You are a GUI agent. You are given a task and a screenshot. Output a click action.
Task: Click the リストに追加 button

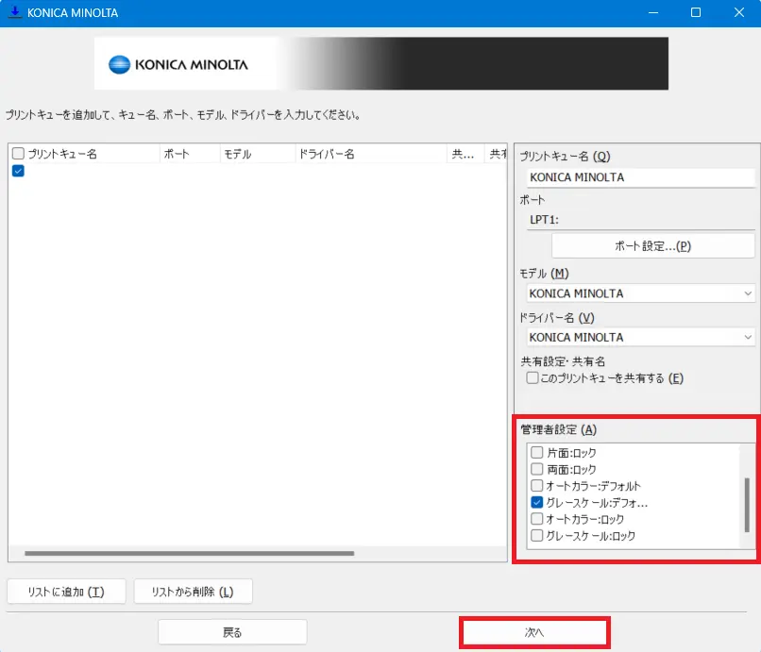[x=67, y=593]
